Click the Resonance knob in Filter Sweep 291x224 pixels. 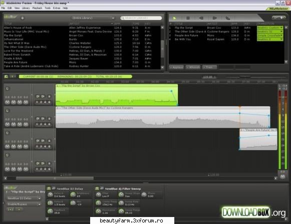pyautogui.click(x=99, y=211)
